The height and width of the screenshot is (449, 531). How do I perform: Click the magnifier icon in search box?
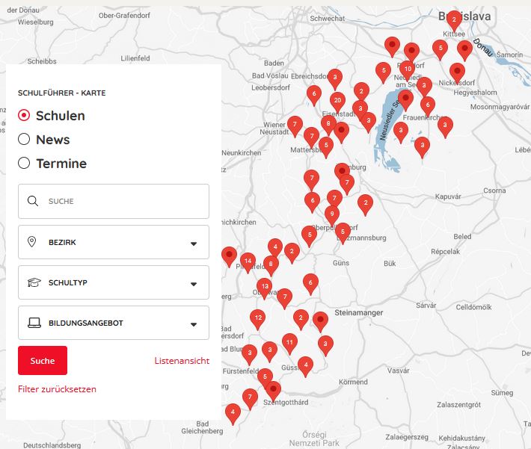32,201
